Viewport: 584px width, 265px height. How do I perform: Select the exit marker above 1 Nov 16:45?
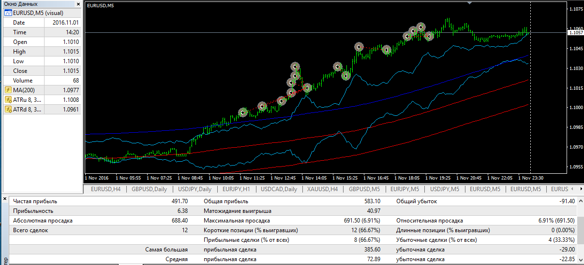(386, 50)
